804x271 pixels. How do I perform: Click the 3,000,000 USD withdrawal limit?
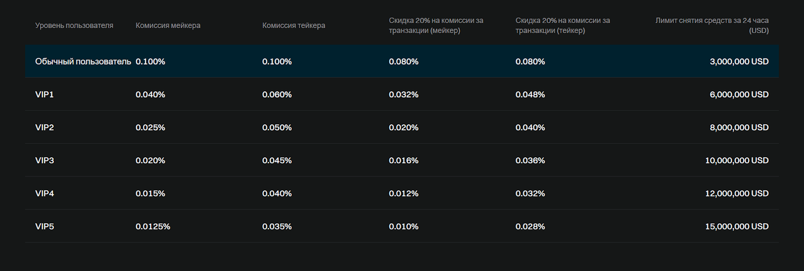739,62
